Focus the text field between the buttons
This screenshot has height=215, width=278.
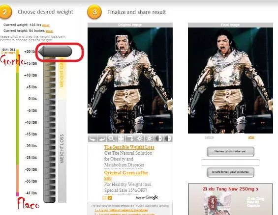click(x=230, y=162)
